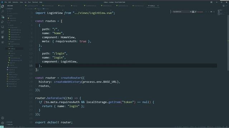The image size is (229, 128).
Task: Open the Run and Debug view
Action: (3, 22)
